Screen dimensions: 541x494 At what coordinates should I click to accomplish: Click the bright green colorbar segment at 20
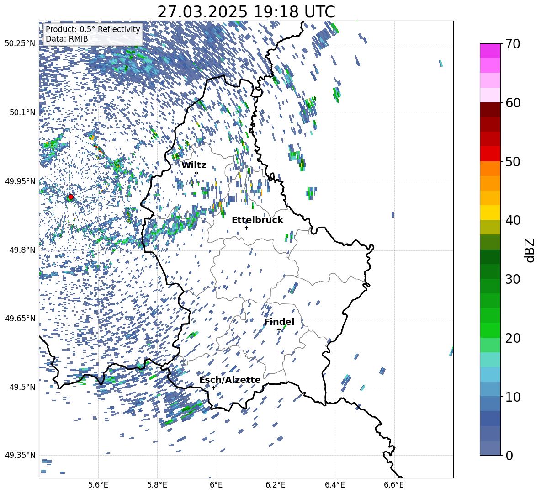coord(490,330)
